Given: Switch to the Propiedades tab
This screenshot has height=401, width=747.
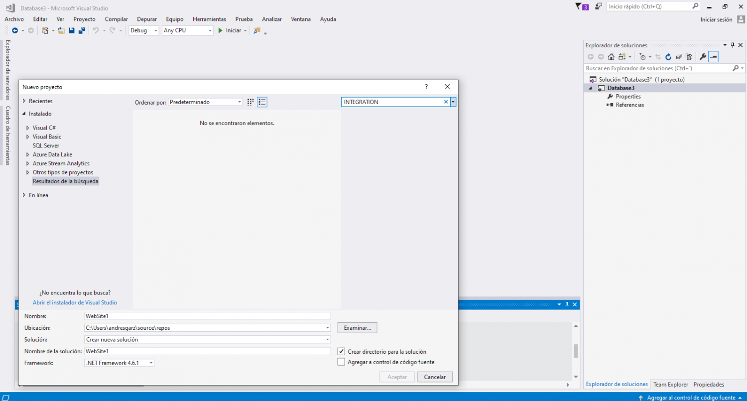Looking at the screenshot, I should [x=709, y=385].
